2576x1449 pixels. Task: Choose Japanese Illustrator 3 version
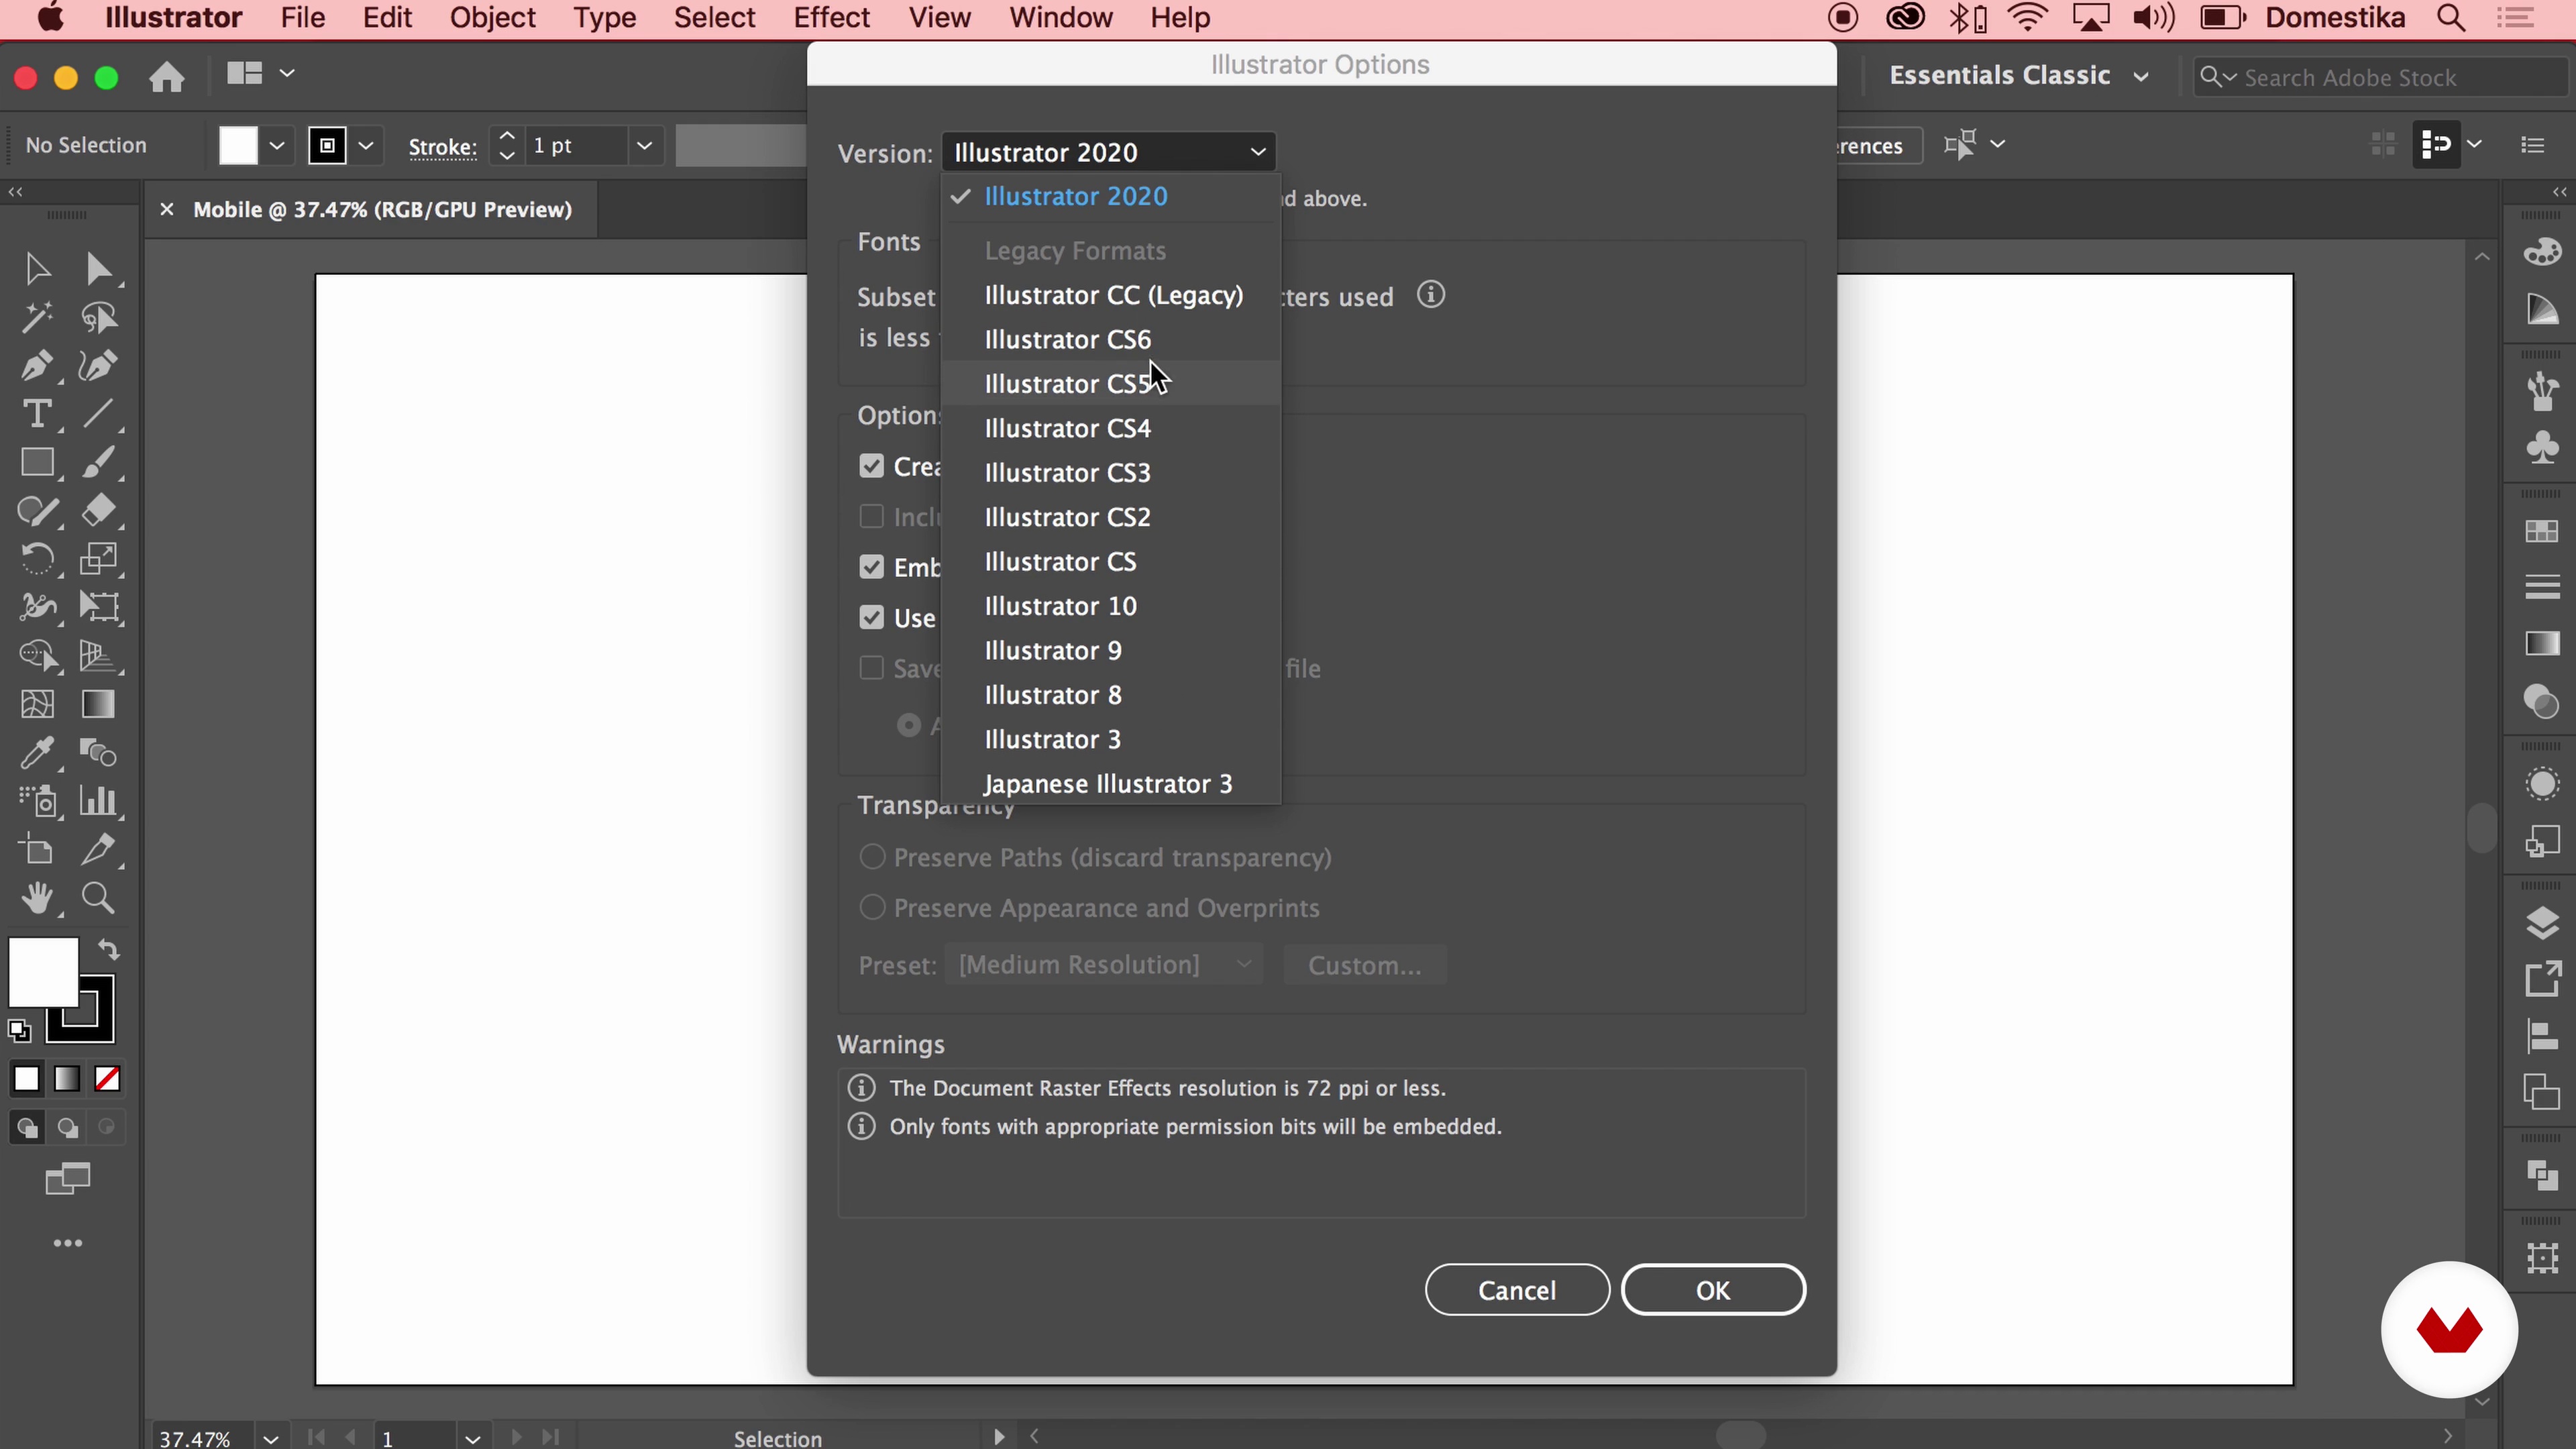[x=1110, y=784]
